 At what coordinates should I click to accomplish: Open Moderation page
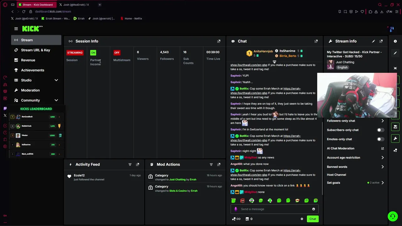tap(36, 90)
